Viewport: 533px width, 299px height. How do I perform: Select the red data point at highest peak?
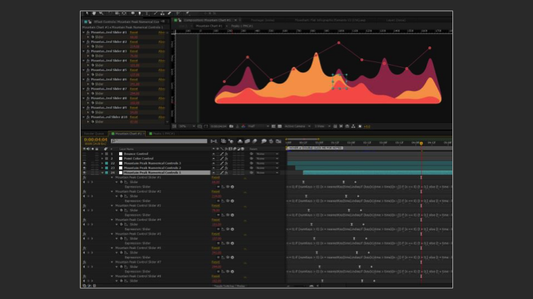click(x=338, y=43)
